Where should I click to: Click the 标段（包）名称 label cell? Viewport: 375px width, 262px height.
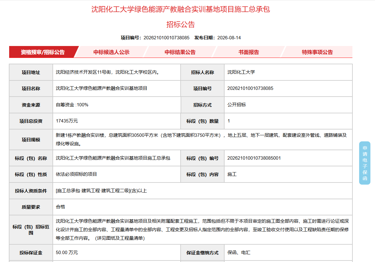[31, 158]
